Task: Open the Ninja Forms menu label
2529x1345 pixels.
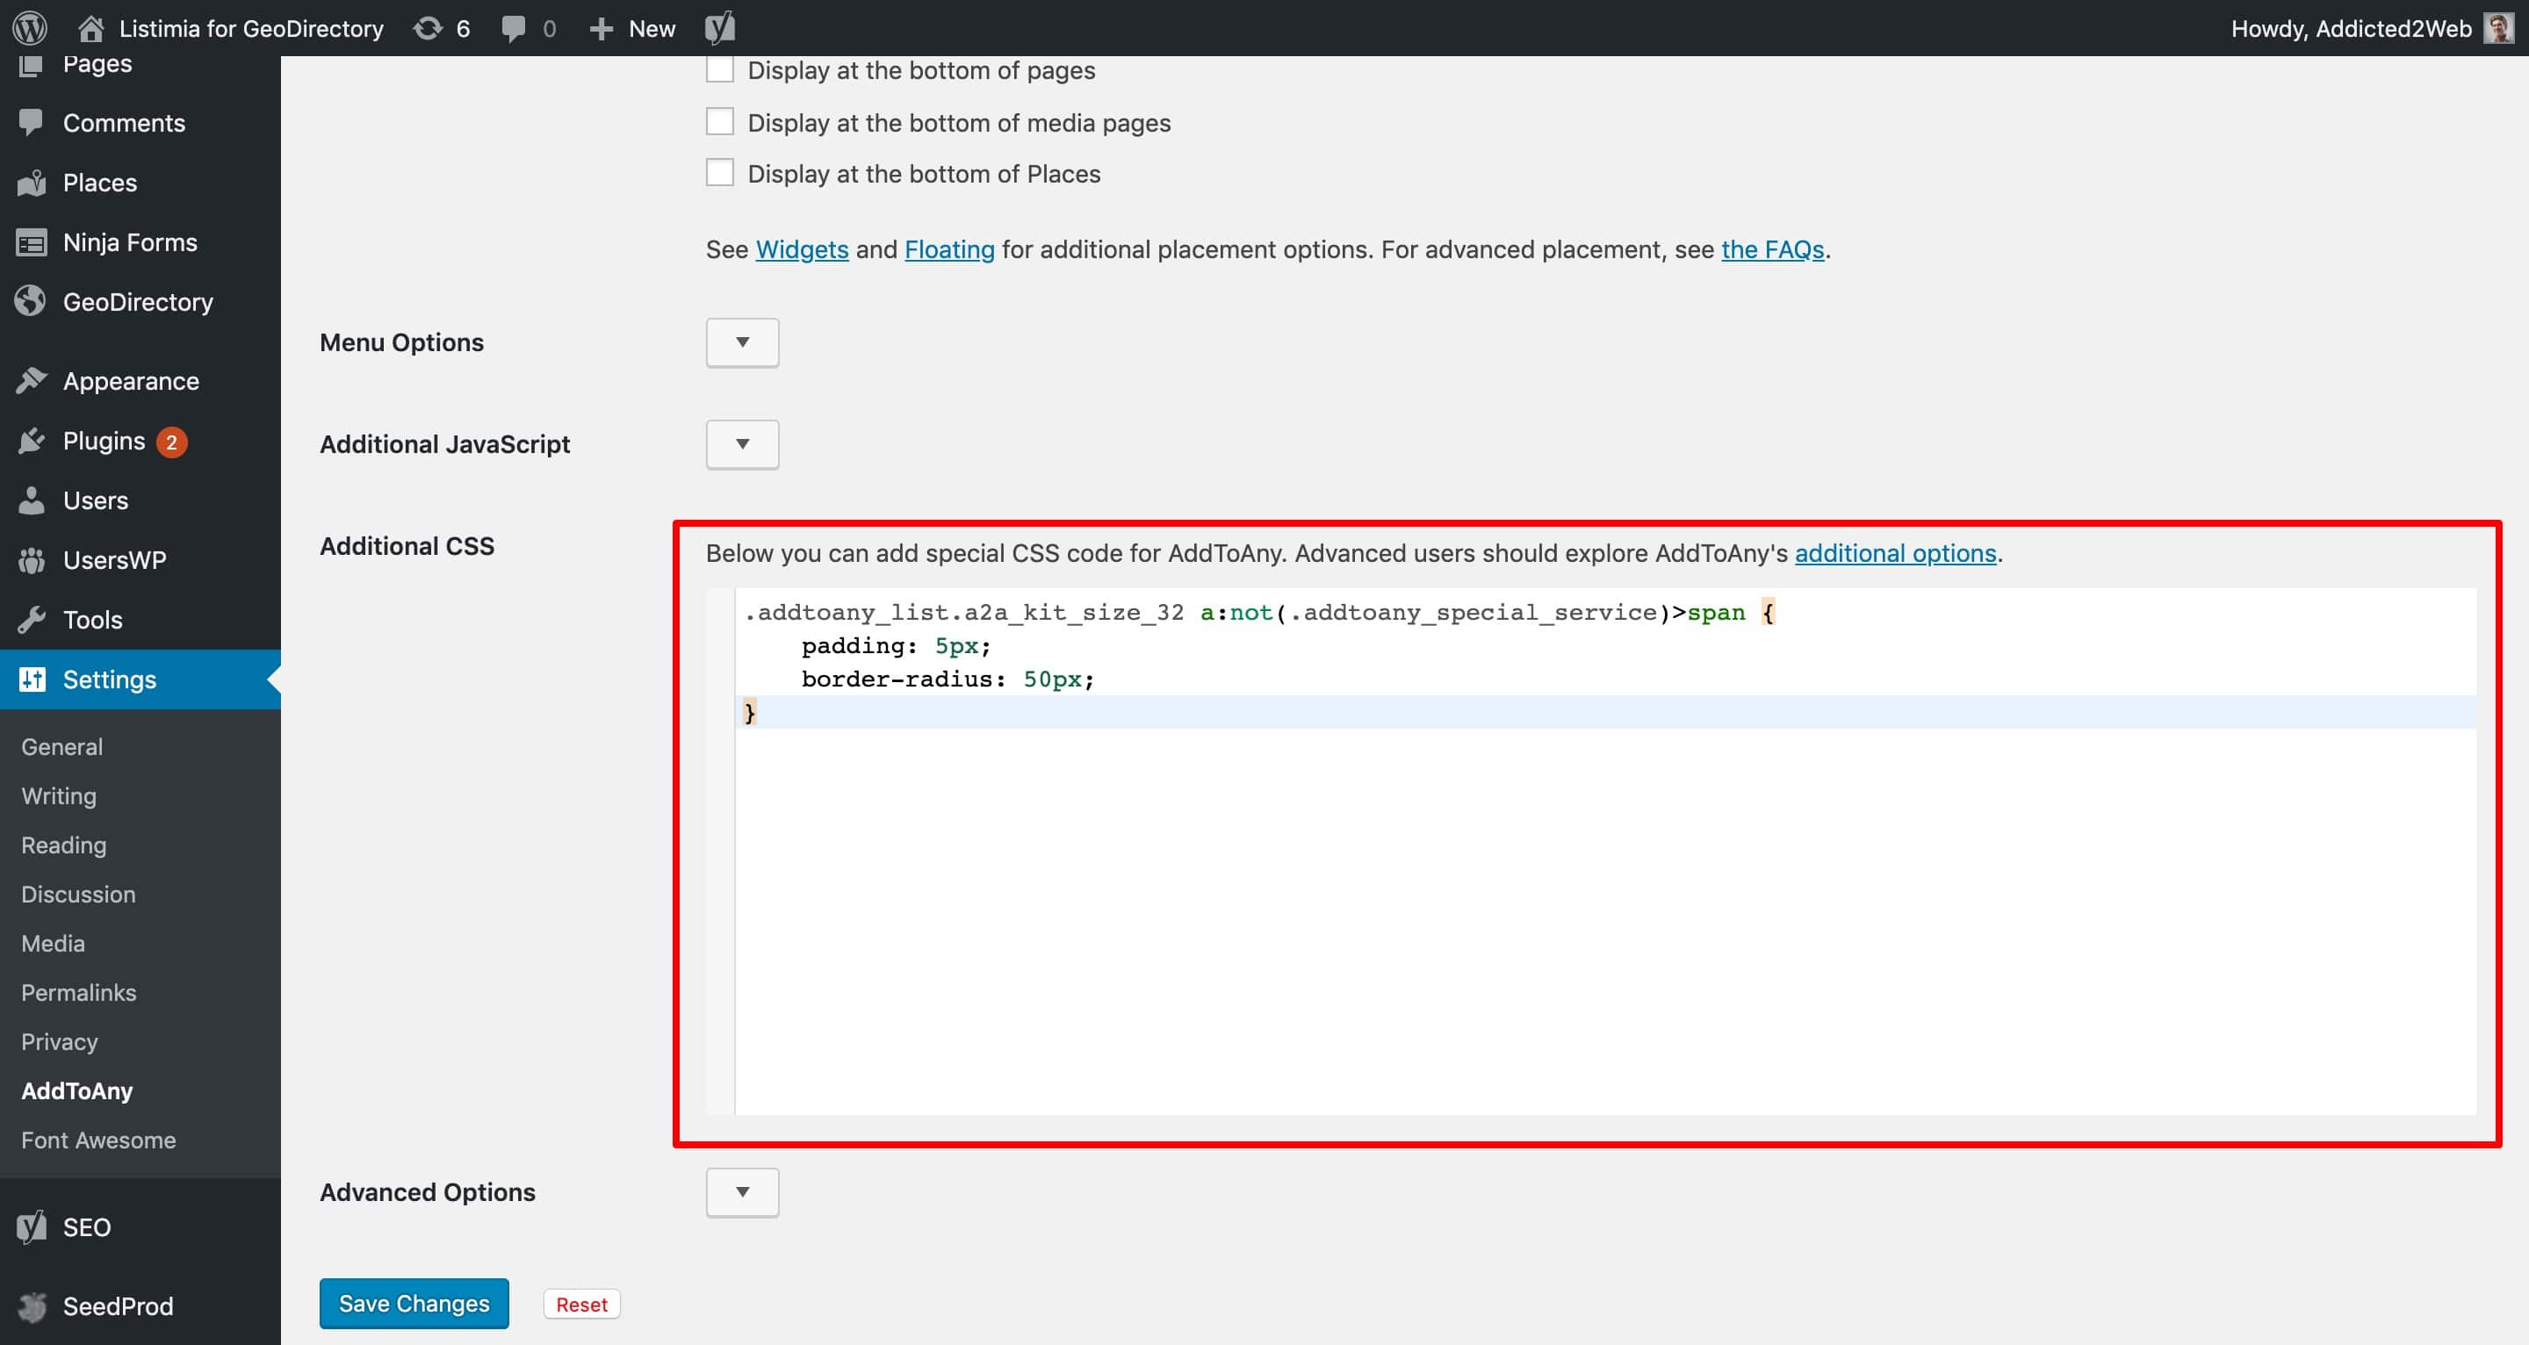Action: coord(131,242)
